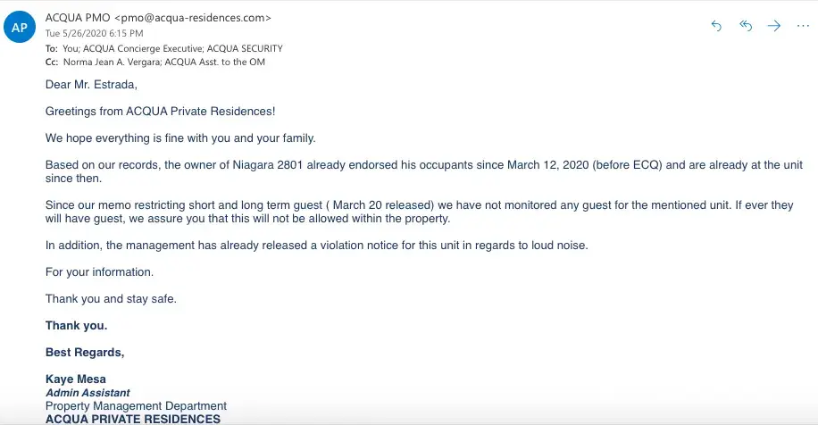
Task: Click the violation notice sentence
Action: point(317,246)
